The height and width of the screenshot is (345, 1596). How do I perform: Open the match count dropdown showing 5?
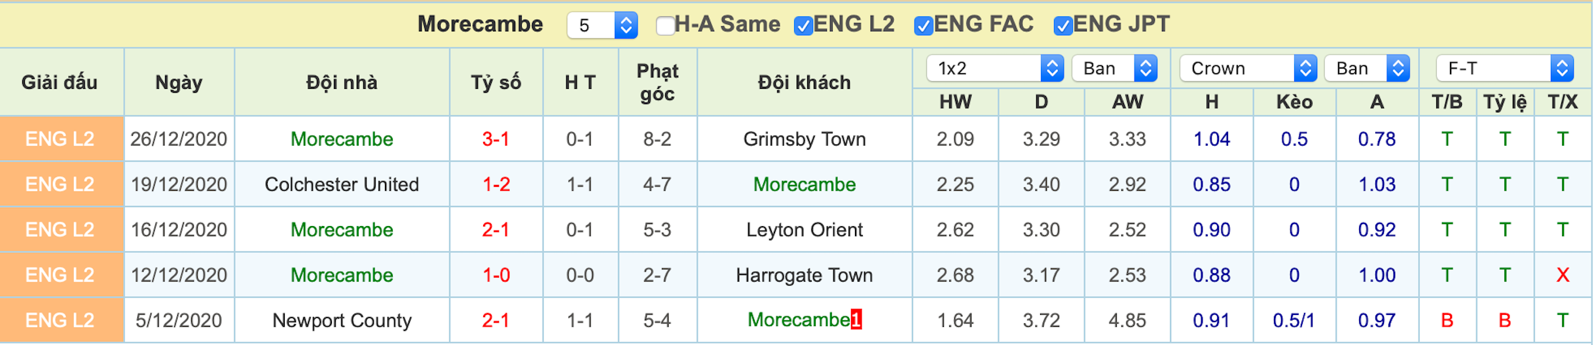pos(602,25)
